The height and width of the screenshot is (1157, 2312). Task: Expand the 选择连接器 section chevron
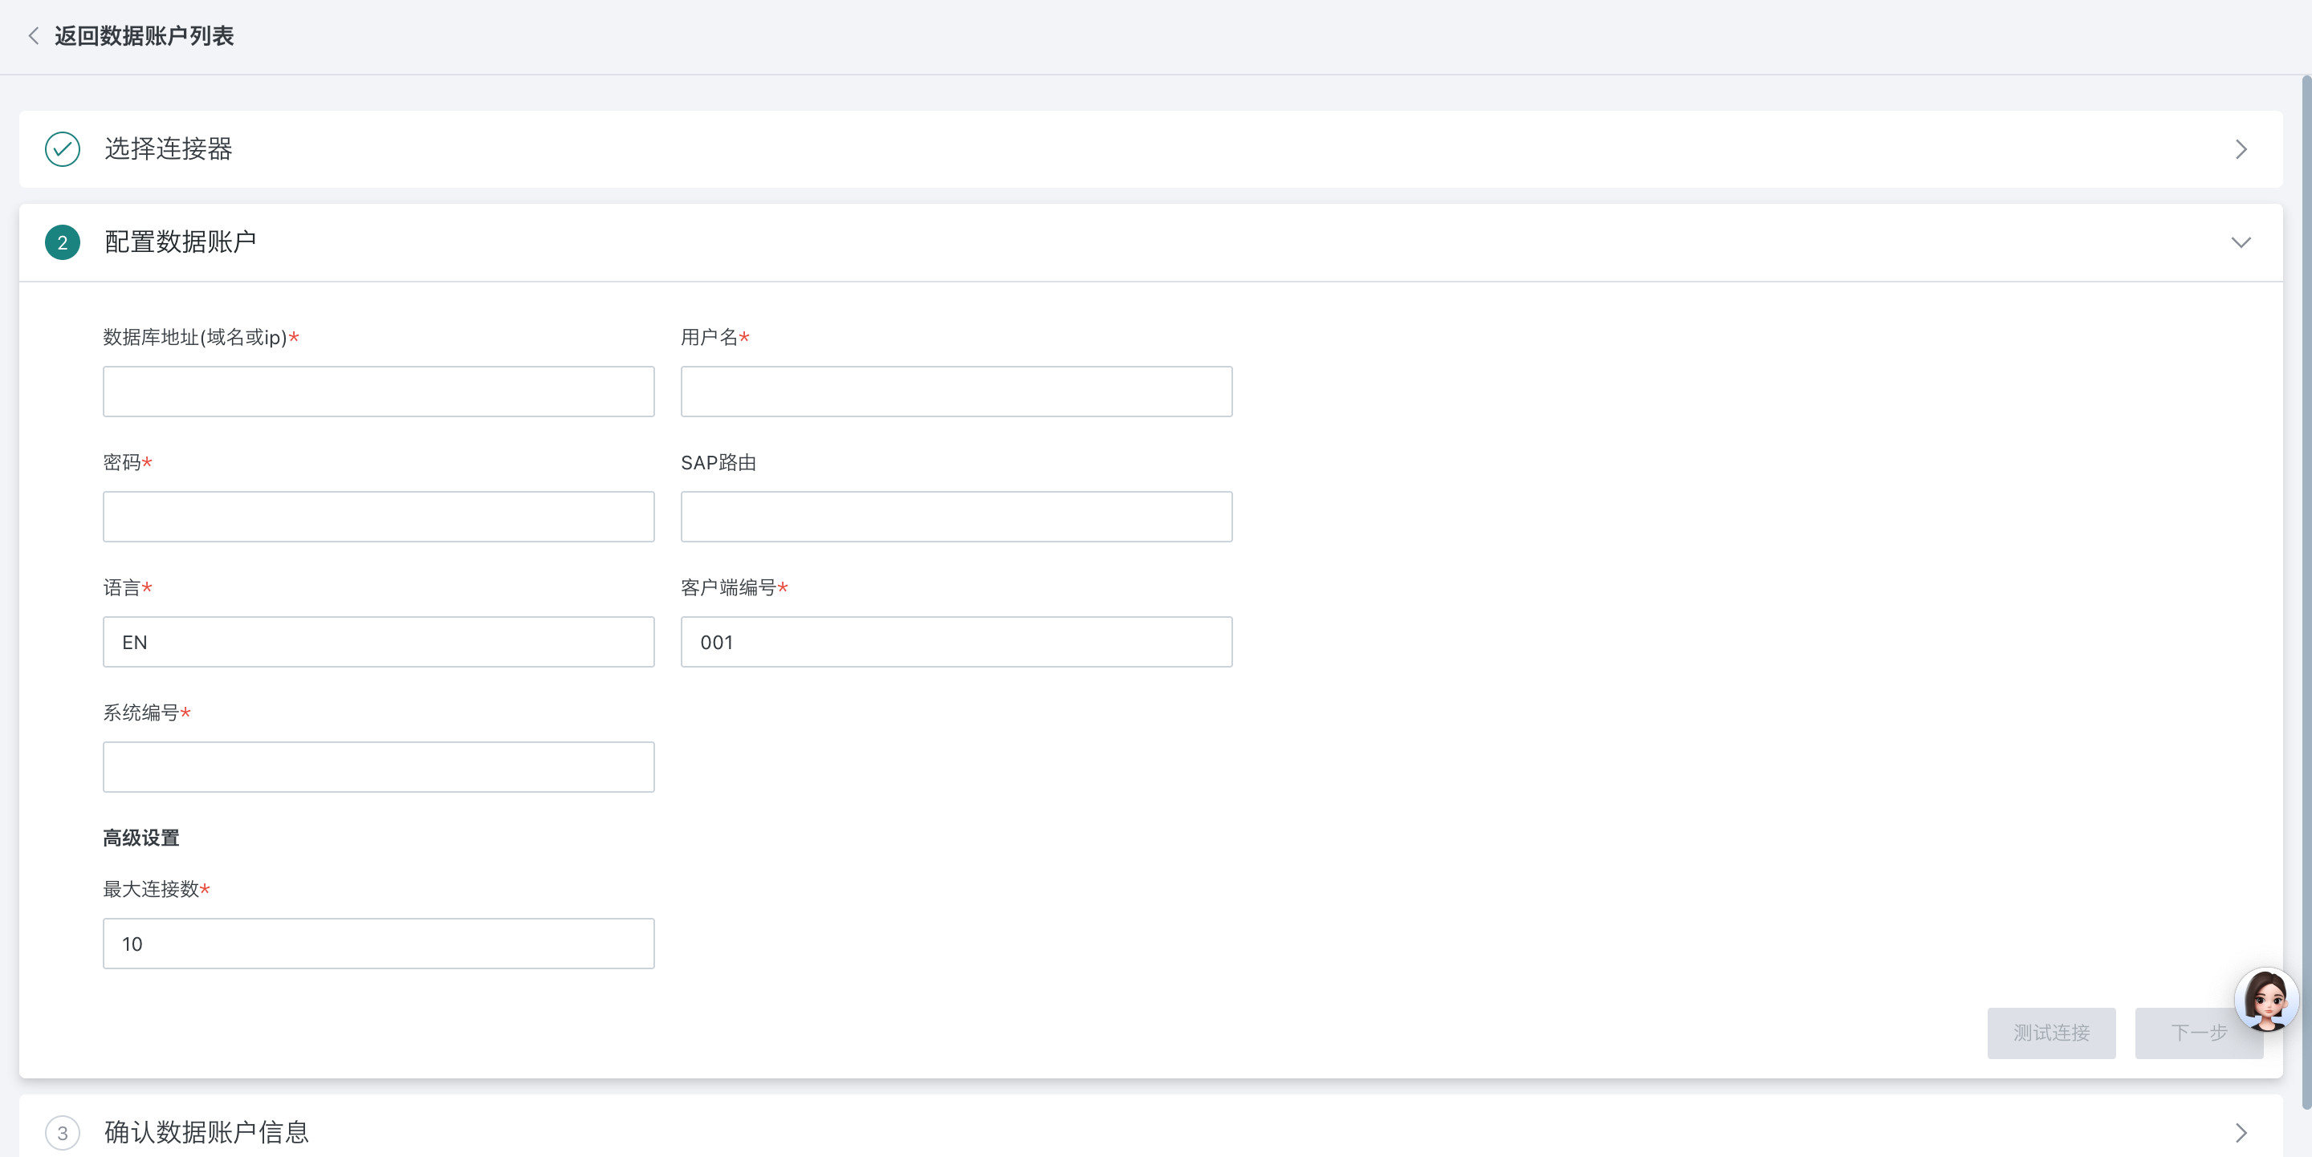tap(2241, 149)
